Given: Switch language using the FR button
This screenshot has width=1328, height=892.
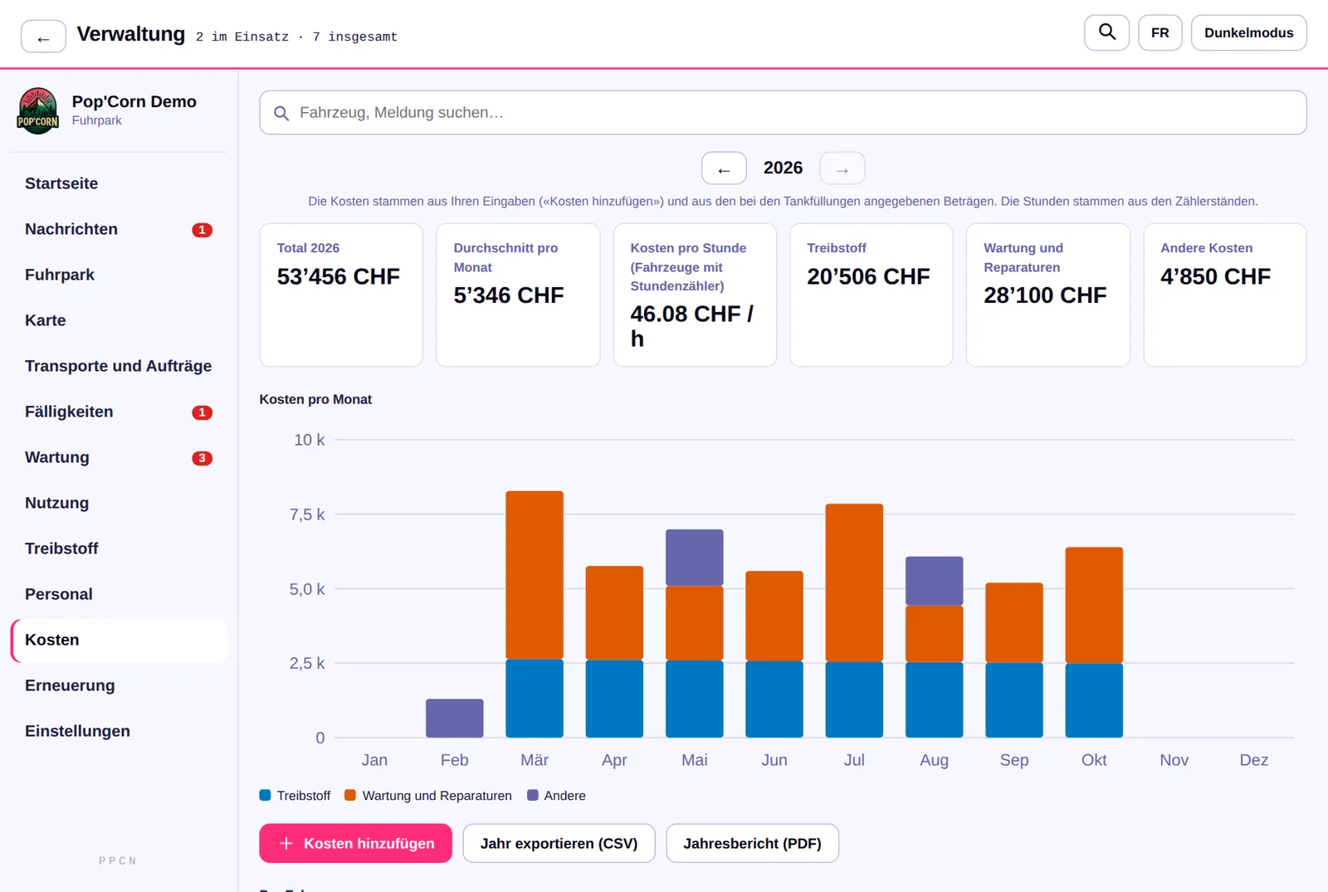Looking at the screenshot, I should 1160,32.
